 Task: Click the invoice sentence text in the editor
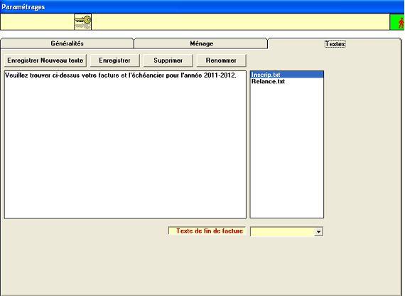click(120, 75)
